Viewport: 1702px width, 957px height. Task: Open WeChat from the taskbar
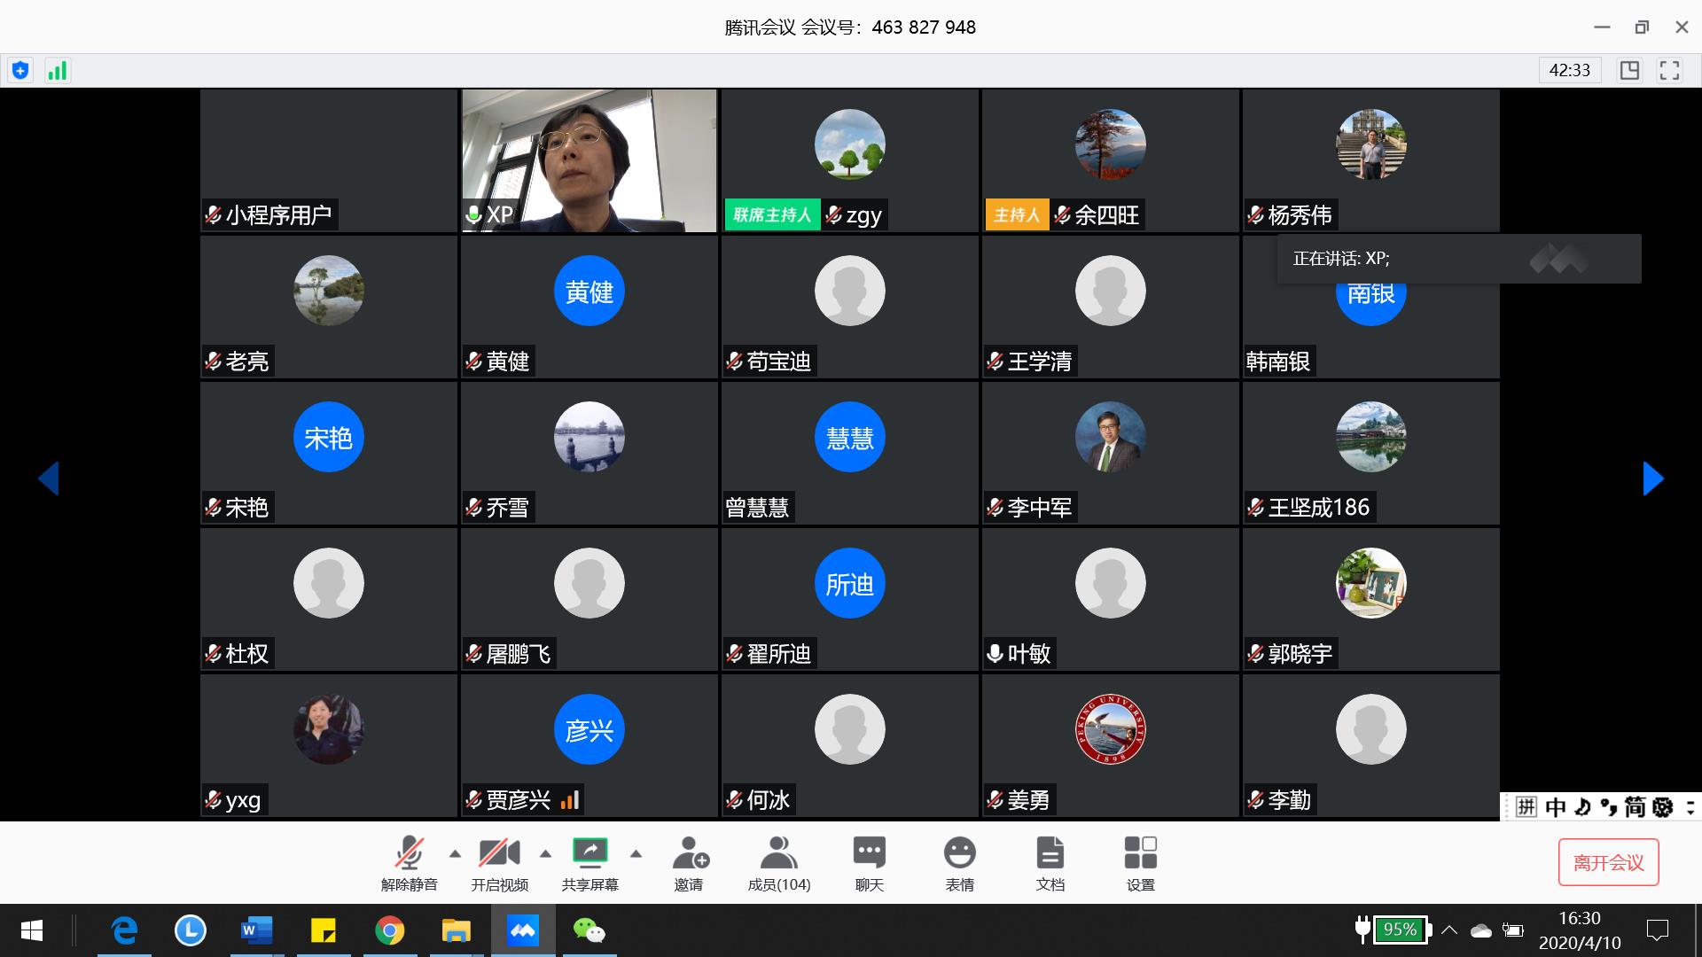(x=589, y=930)
